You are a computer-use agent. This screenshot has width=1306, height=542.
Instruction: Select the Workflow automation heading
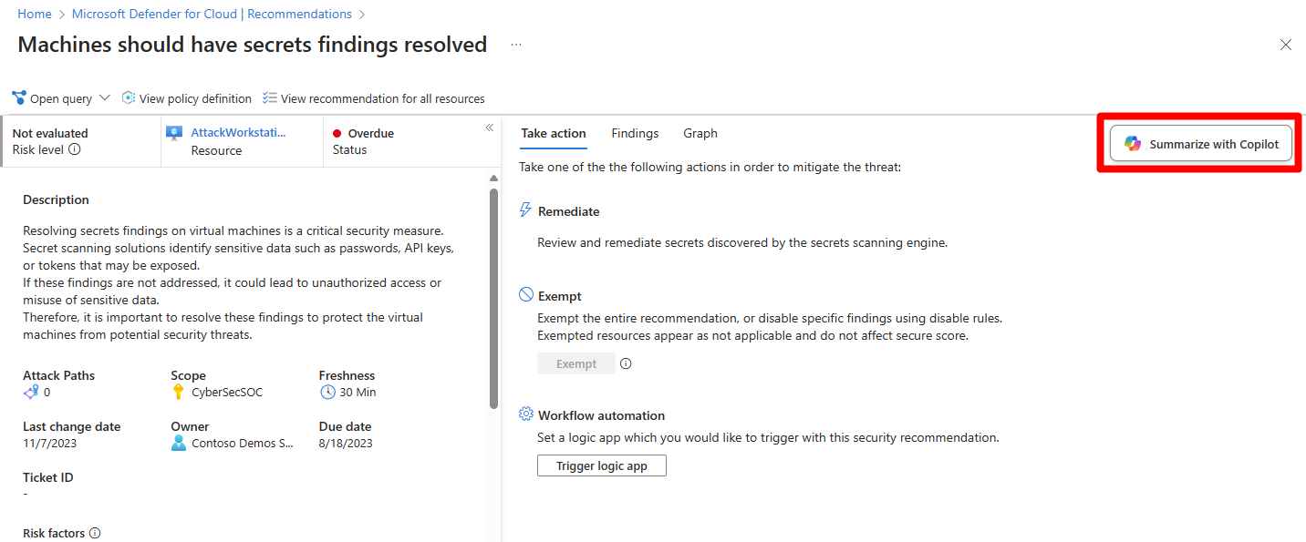(x=602, y=415)
